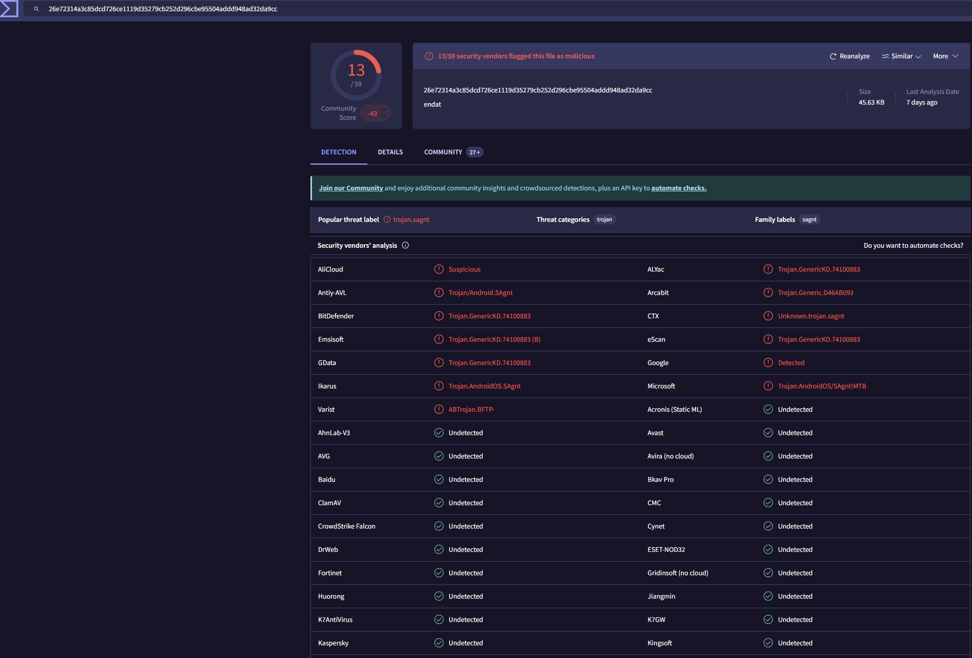The image size is (972, 658).
Task: Click the 27+ community badge
Action: click(475, 152)
